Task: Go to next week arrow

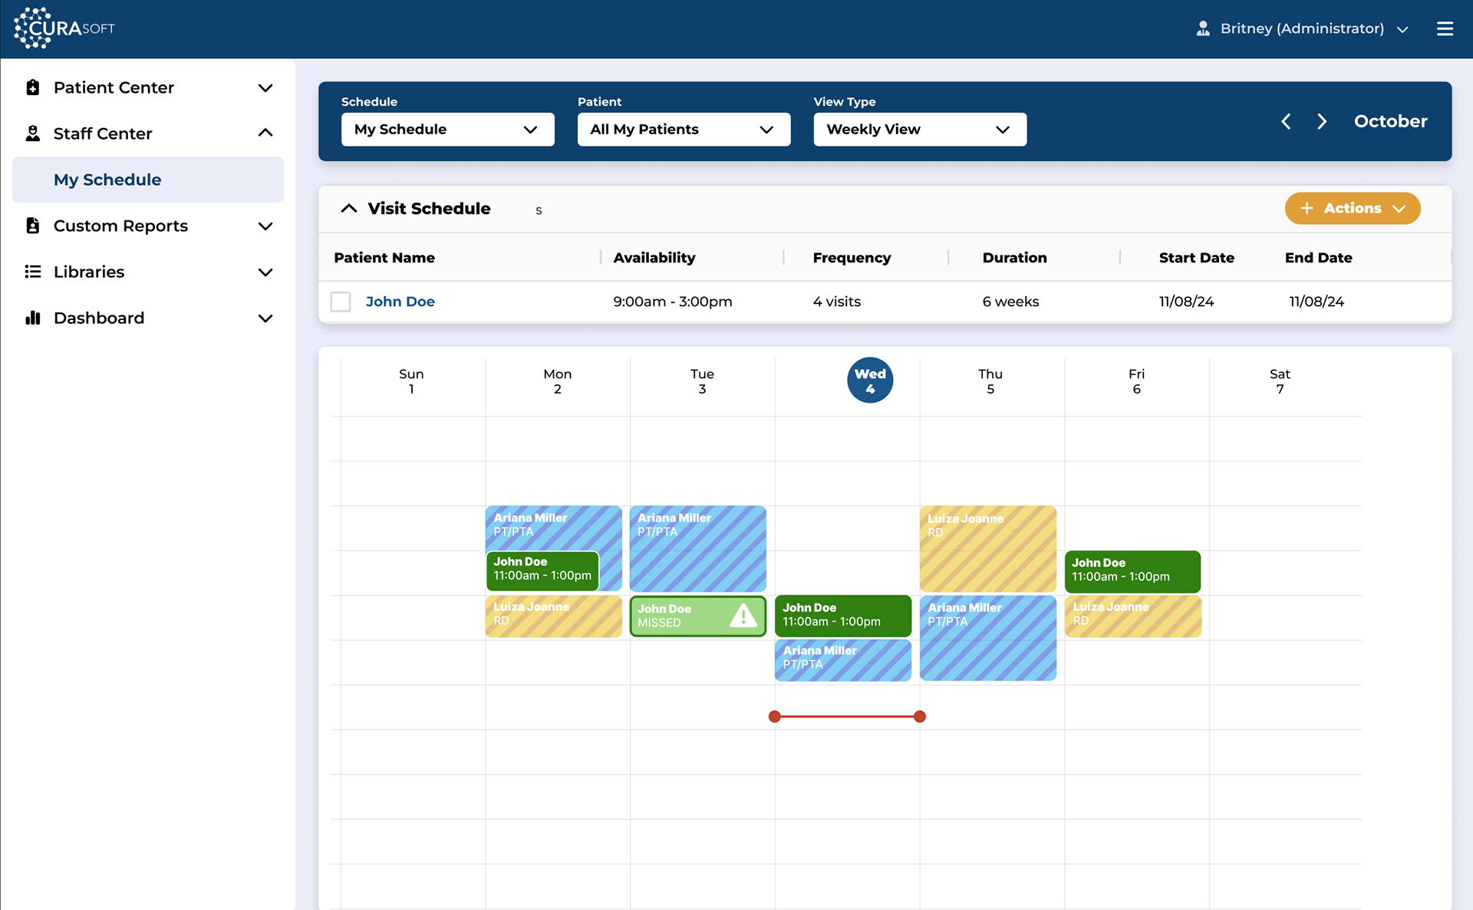Action: [x=1321, y=121]
